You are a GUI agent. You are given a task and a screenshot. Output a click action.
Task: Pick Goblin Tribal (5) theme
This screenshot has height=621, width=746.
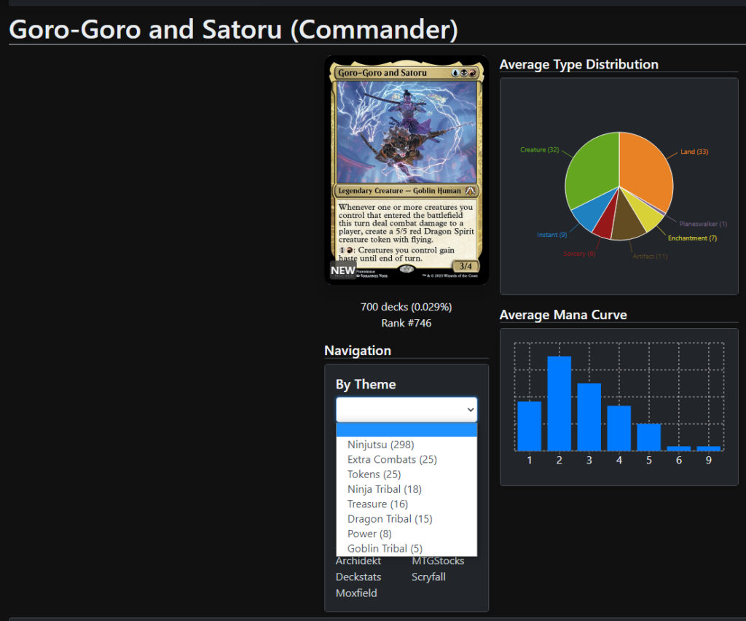pos(385,548)
